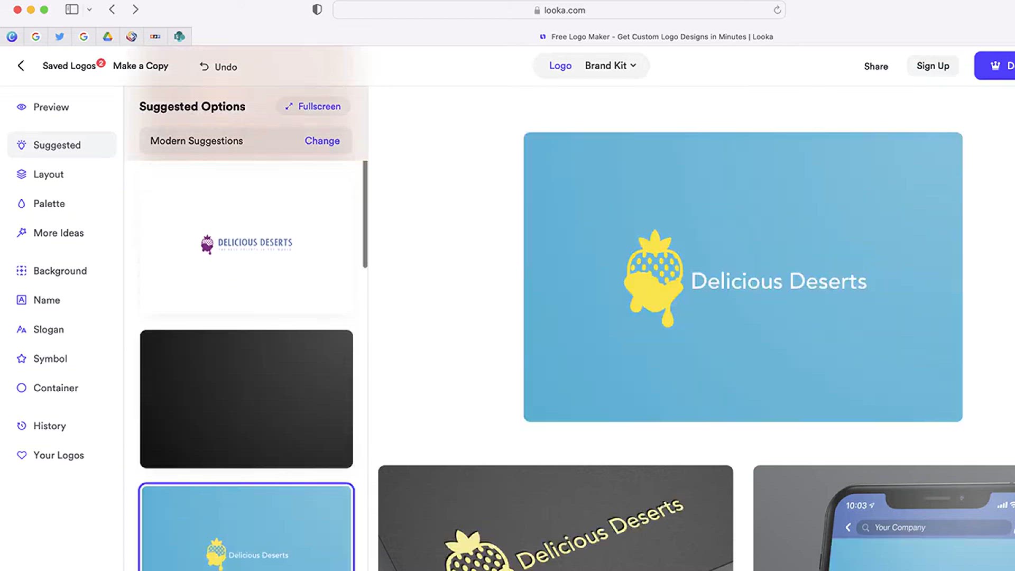Expand the Brand Kit dropdown

[611, 66]
